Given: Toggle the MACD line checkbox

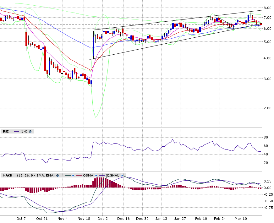Looking at the screenshot, I should (73, 176).
